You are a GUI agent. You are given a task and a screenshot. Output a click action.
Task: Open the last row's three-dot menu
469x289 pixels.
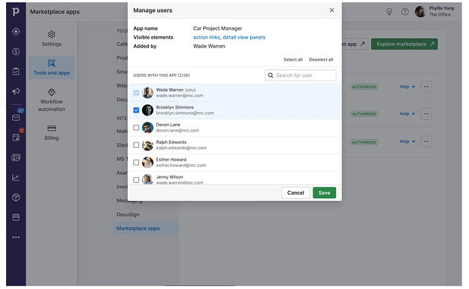click(426, 142)
